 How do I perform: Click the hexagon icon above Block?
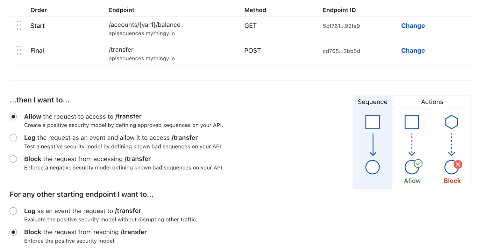click(451, 122)
